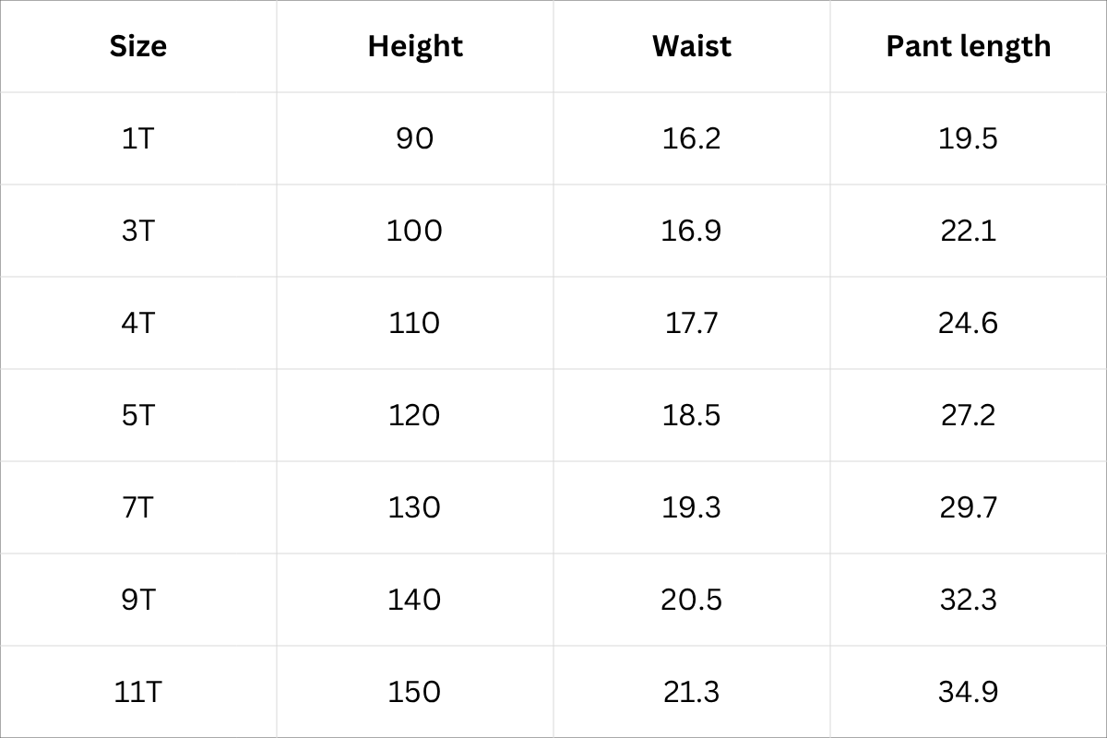Screen dimensions: 1107x738
Task: Click the Size column header
Action: point(138,46)
